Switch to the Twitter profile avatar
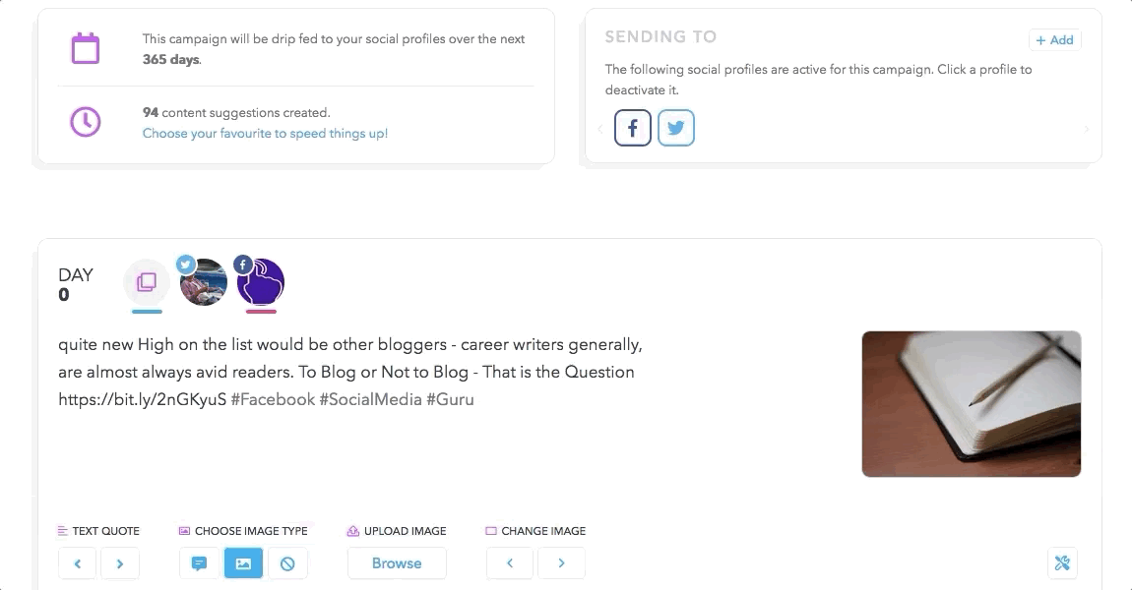 [x=203, y=282]
